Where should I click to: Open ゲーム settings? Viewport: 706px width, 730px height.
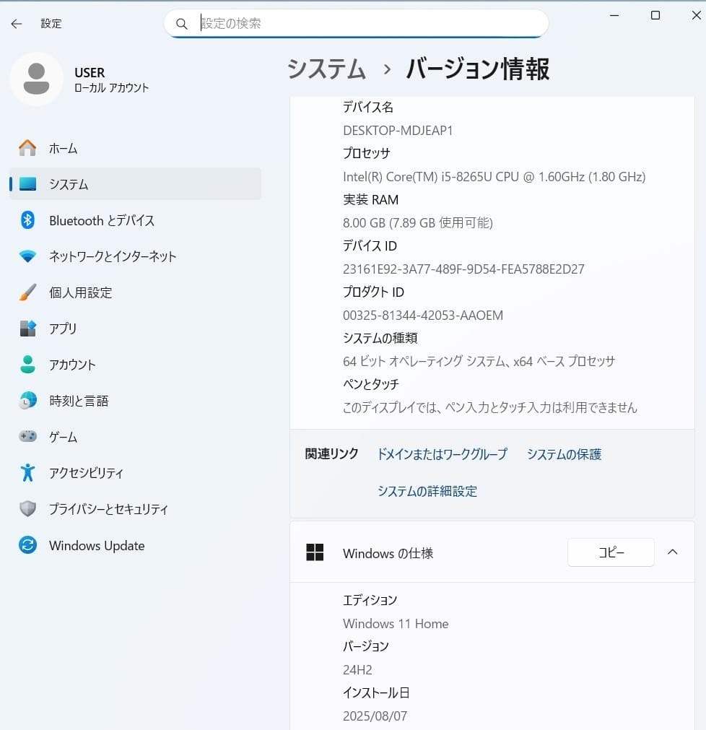(x=63, y=437)
